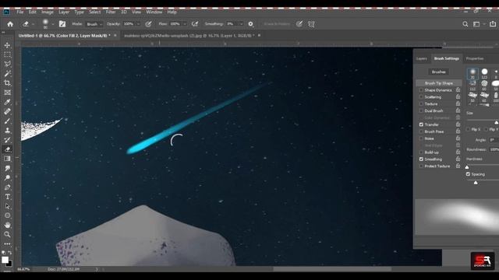499x280 pixels.
Task: Select the Zoom tool in the toolbox
Action: (x=7, y=235)
